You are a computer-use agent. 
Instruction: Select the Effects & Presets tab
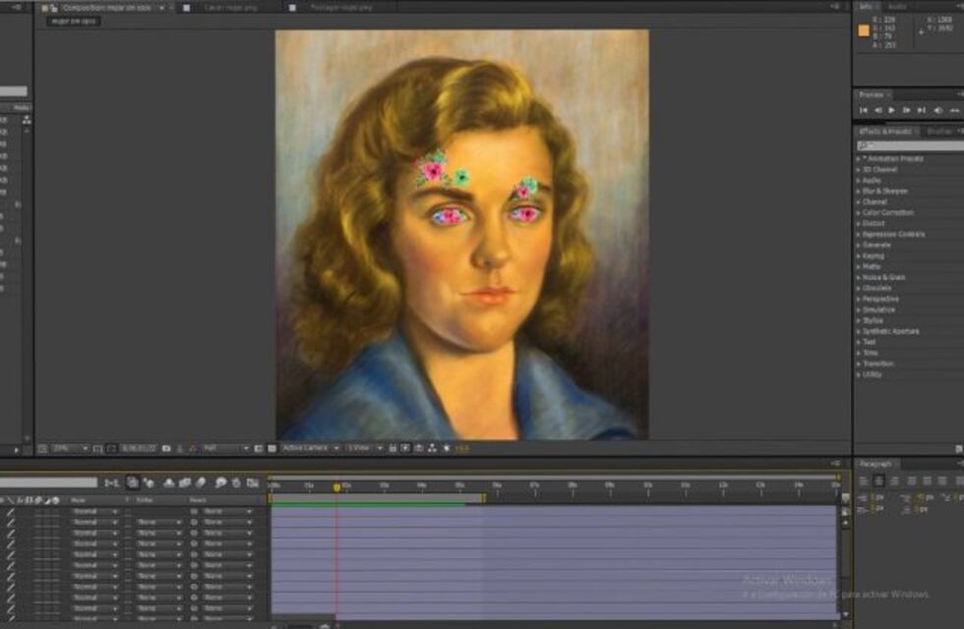[x=886, y=131]
